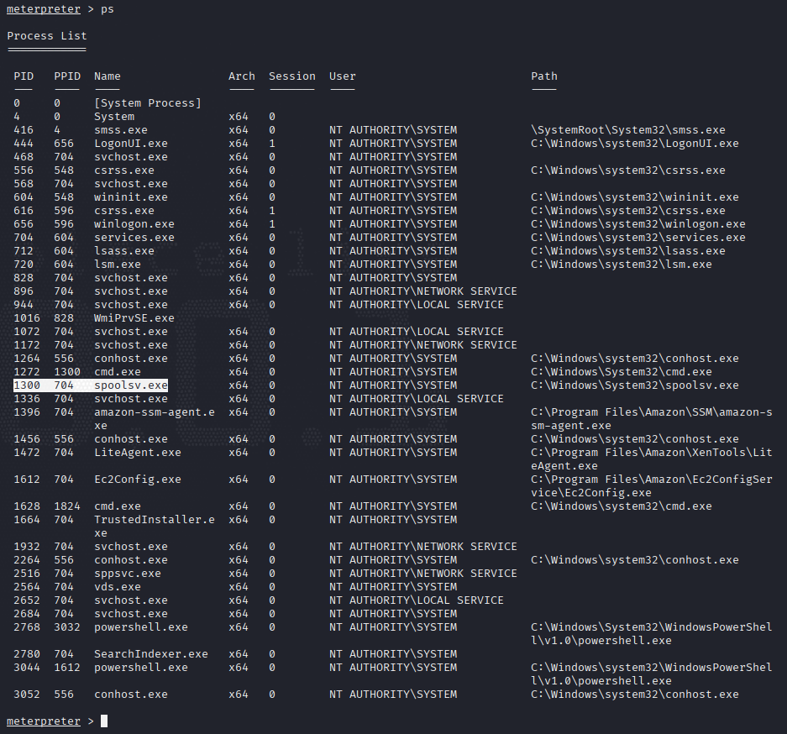Click the path '\SystemRoot\System32\smss.exe'

628,130
